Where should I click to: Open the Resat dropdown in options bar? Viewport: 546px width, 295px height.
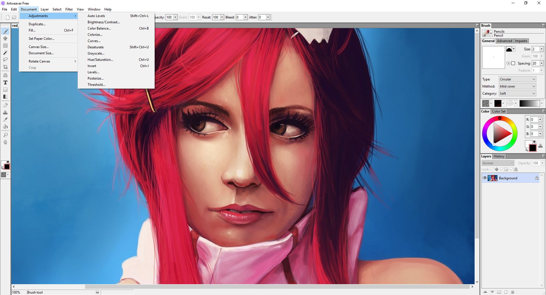pyautogui.click(x=222, y=17)
